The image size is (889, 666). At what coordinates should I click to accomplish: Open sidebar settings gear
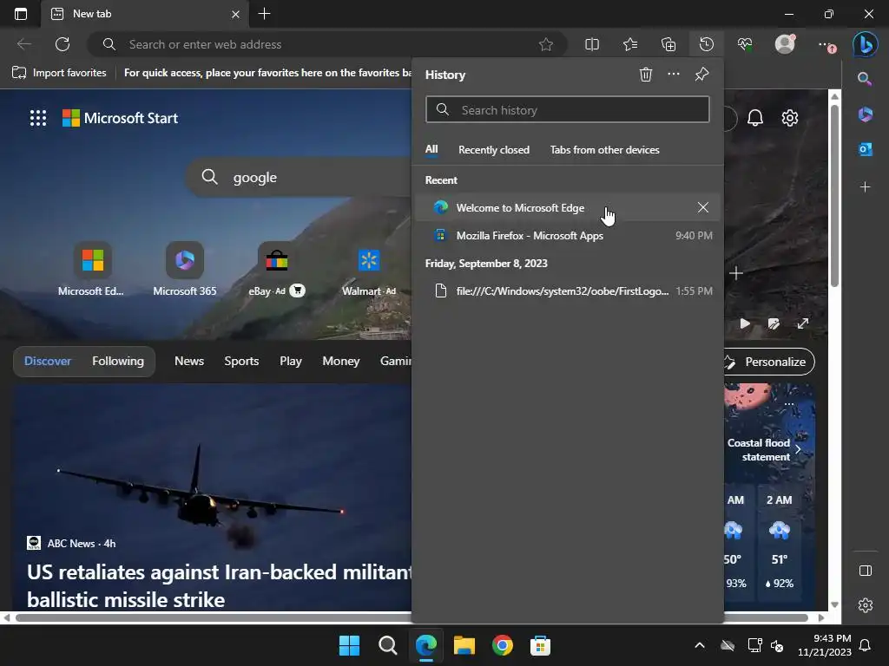tap(866, 605)
